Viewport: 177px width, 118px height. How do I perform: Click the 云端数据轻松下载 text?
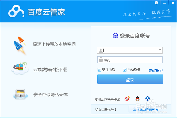50,69
